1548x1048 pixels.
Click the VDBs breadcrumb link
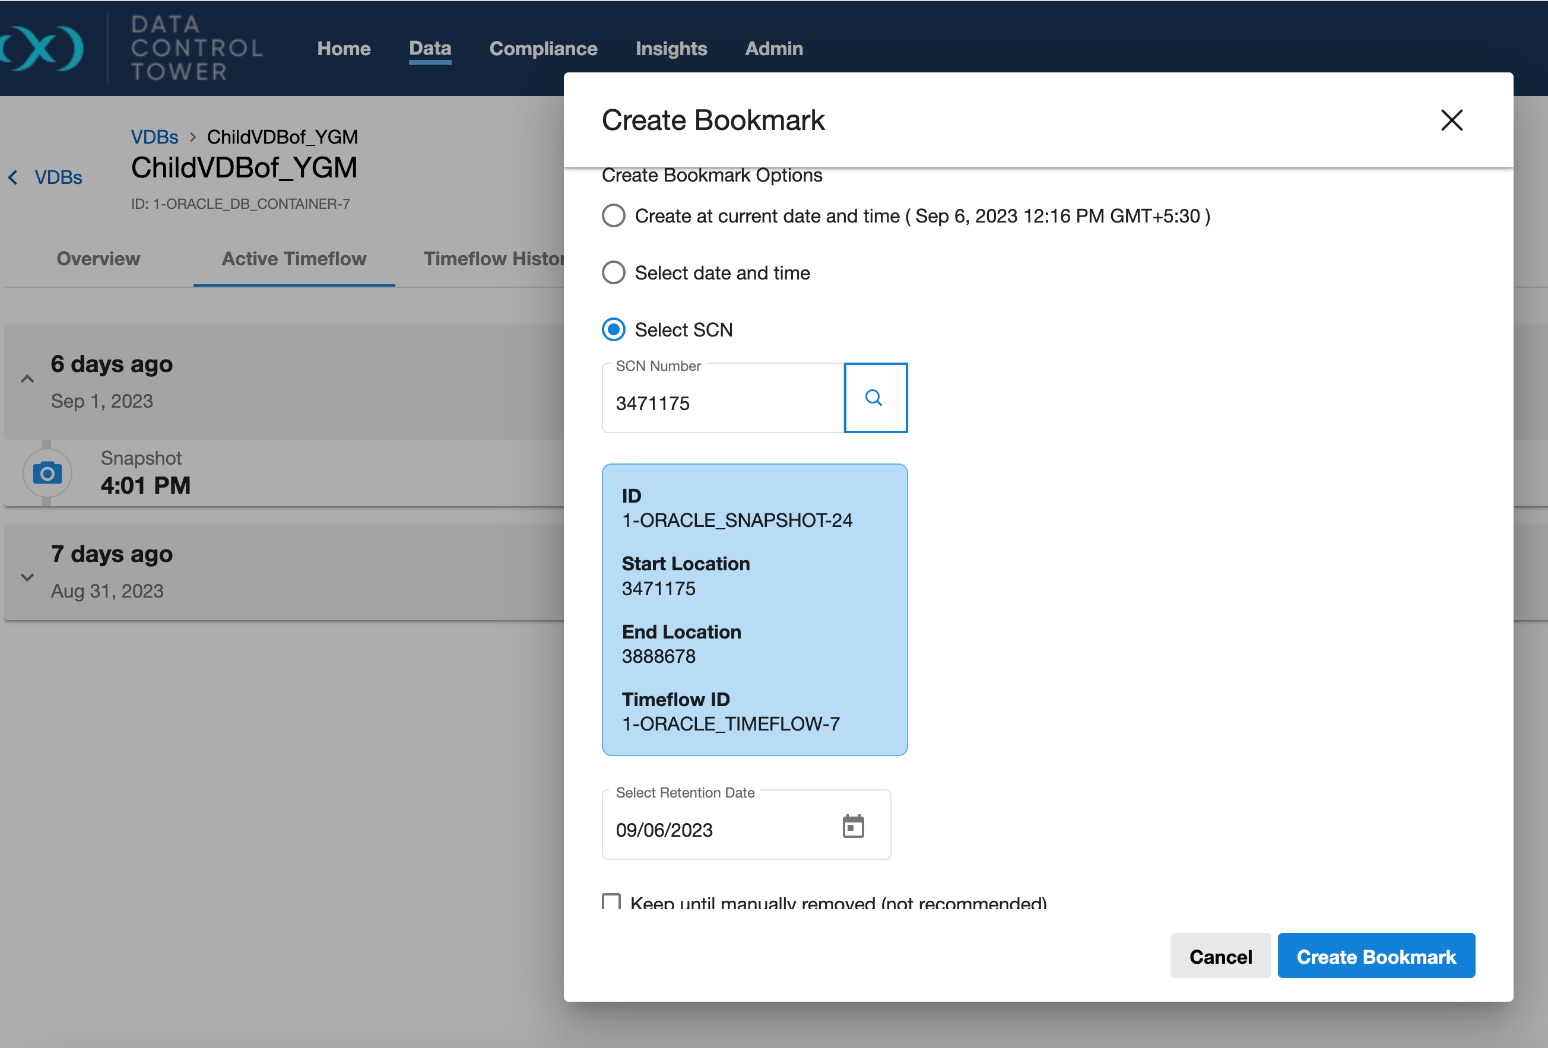coord(154,137)
